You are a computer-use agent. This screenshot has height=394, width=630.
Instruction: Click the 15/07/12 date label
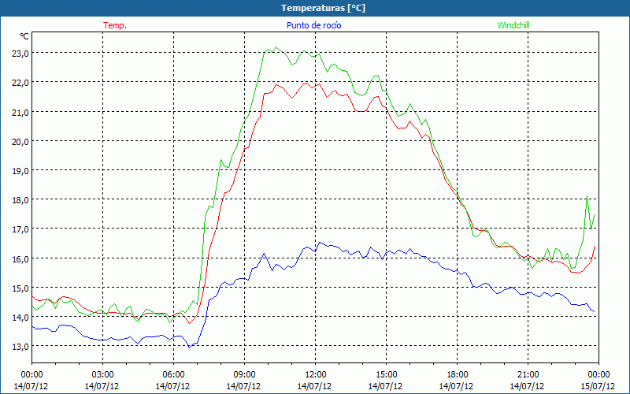point(598,386)
